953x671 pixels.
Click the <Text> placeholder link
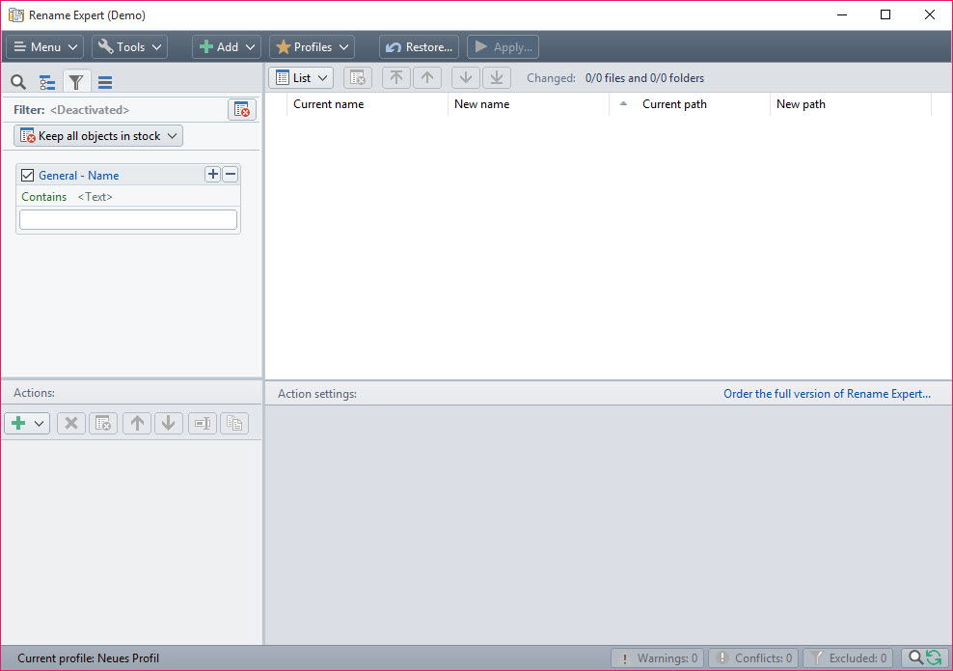tap(95, 197)
